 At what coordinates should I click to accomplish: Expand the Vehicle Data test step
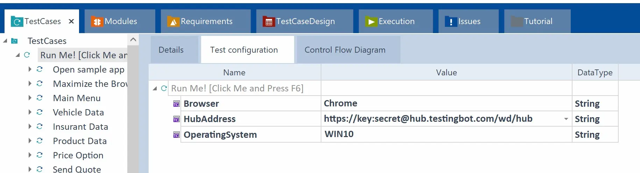pyautogui.click(x=30, y=112)
